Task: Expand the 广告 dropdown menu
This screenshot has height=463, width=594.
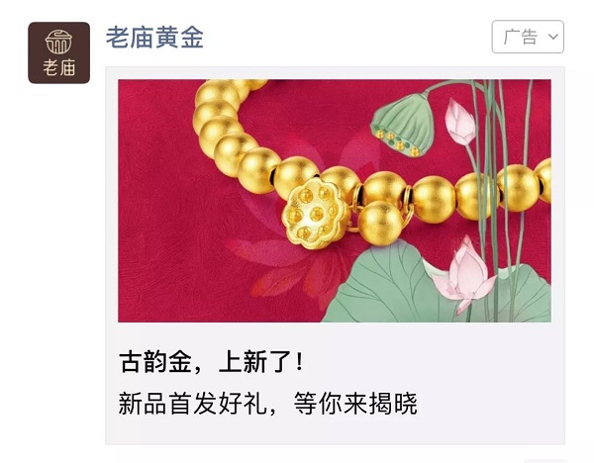Action: (528, 37)
